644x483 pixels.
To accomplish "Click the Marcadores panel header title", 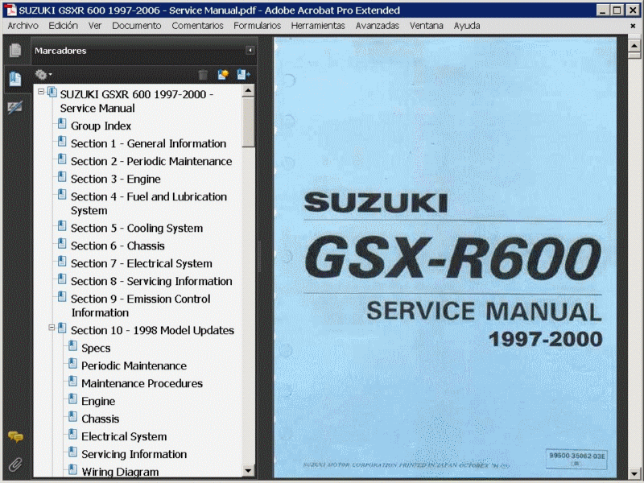I will click(x=60, y=51).
